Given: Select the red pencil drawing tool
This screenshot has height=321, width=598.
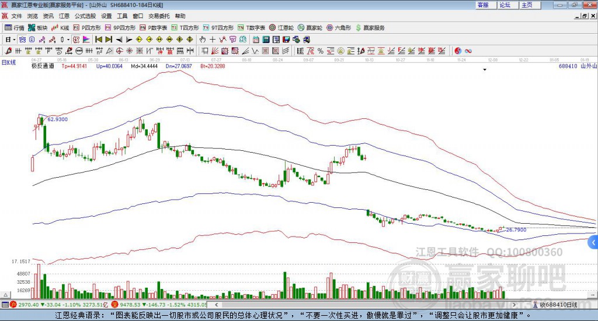Looking at the screenshot, I should coord(8,51).
